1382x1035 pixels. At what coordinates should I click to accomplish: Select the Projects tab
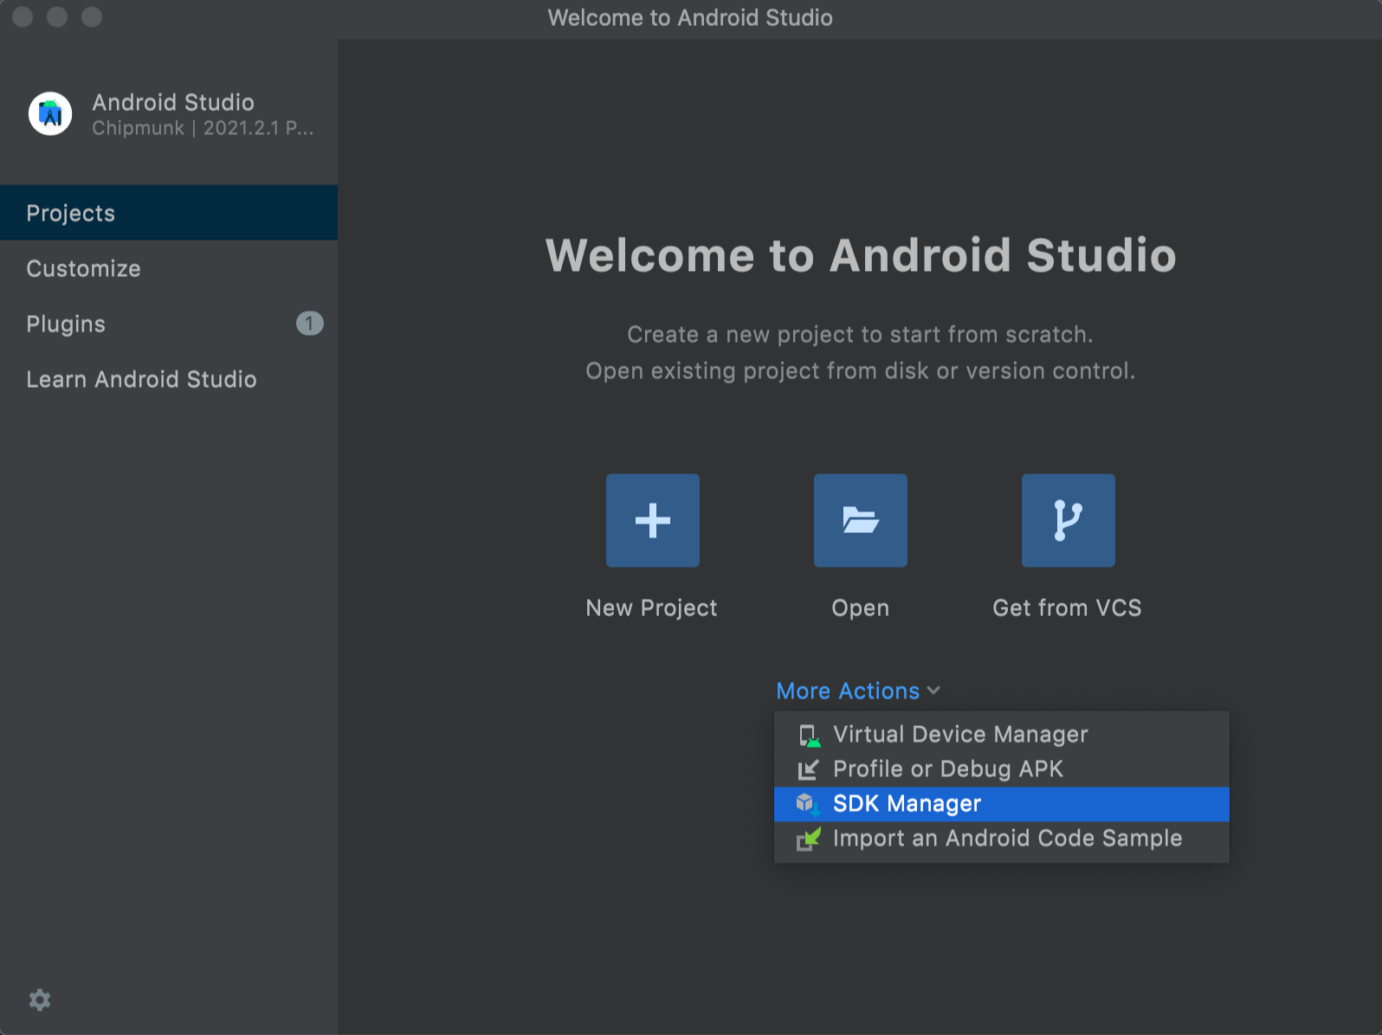pos(169,213)
